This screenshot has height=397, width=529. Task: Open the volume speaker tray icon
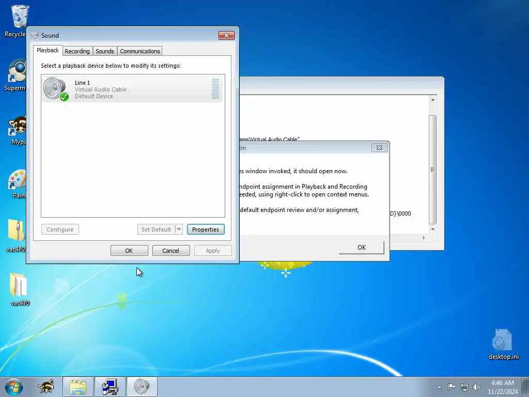[476, 387]
